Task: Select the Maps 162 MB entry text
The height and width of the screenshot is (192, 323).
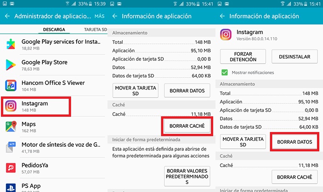Action: pyautogui.click(x=29, y=127)
